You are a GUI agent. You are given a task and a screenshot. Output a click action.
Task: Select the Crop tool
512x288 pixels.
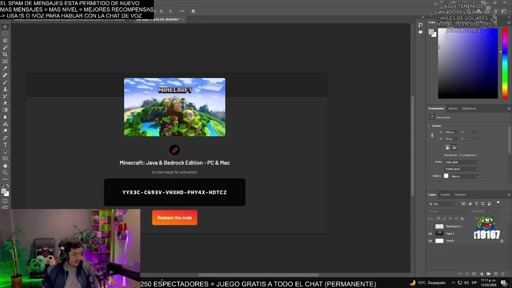(5, 54)
